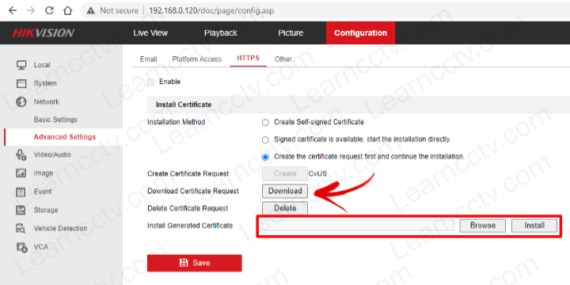Reload page with browser refresh icon
This screenshot has width=570, height=285.
click(49, 10)
